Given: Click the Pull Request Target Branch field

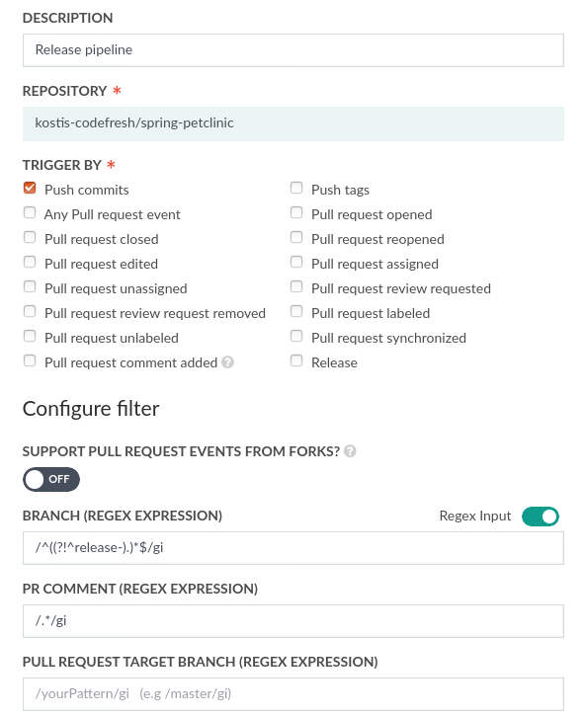Looking at the screenshot, I should tap(293, 694).
